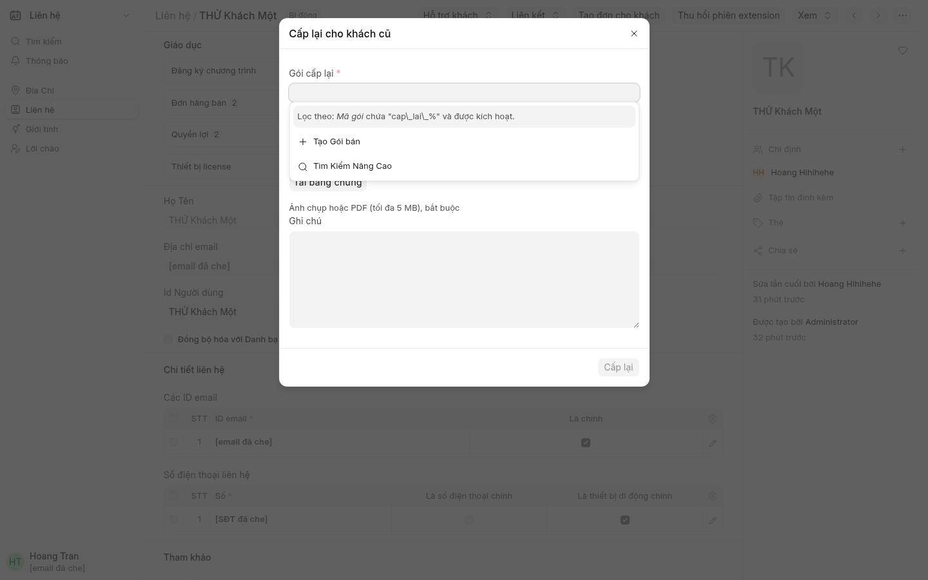This screenshot has height=580, width=928.
Task: Edit the email row with pencil icon
Action: [x=713, y=443]
